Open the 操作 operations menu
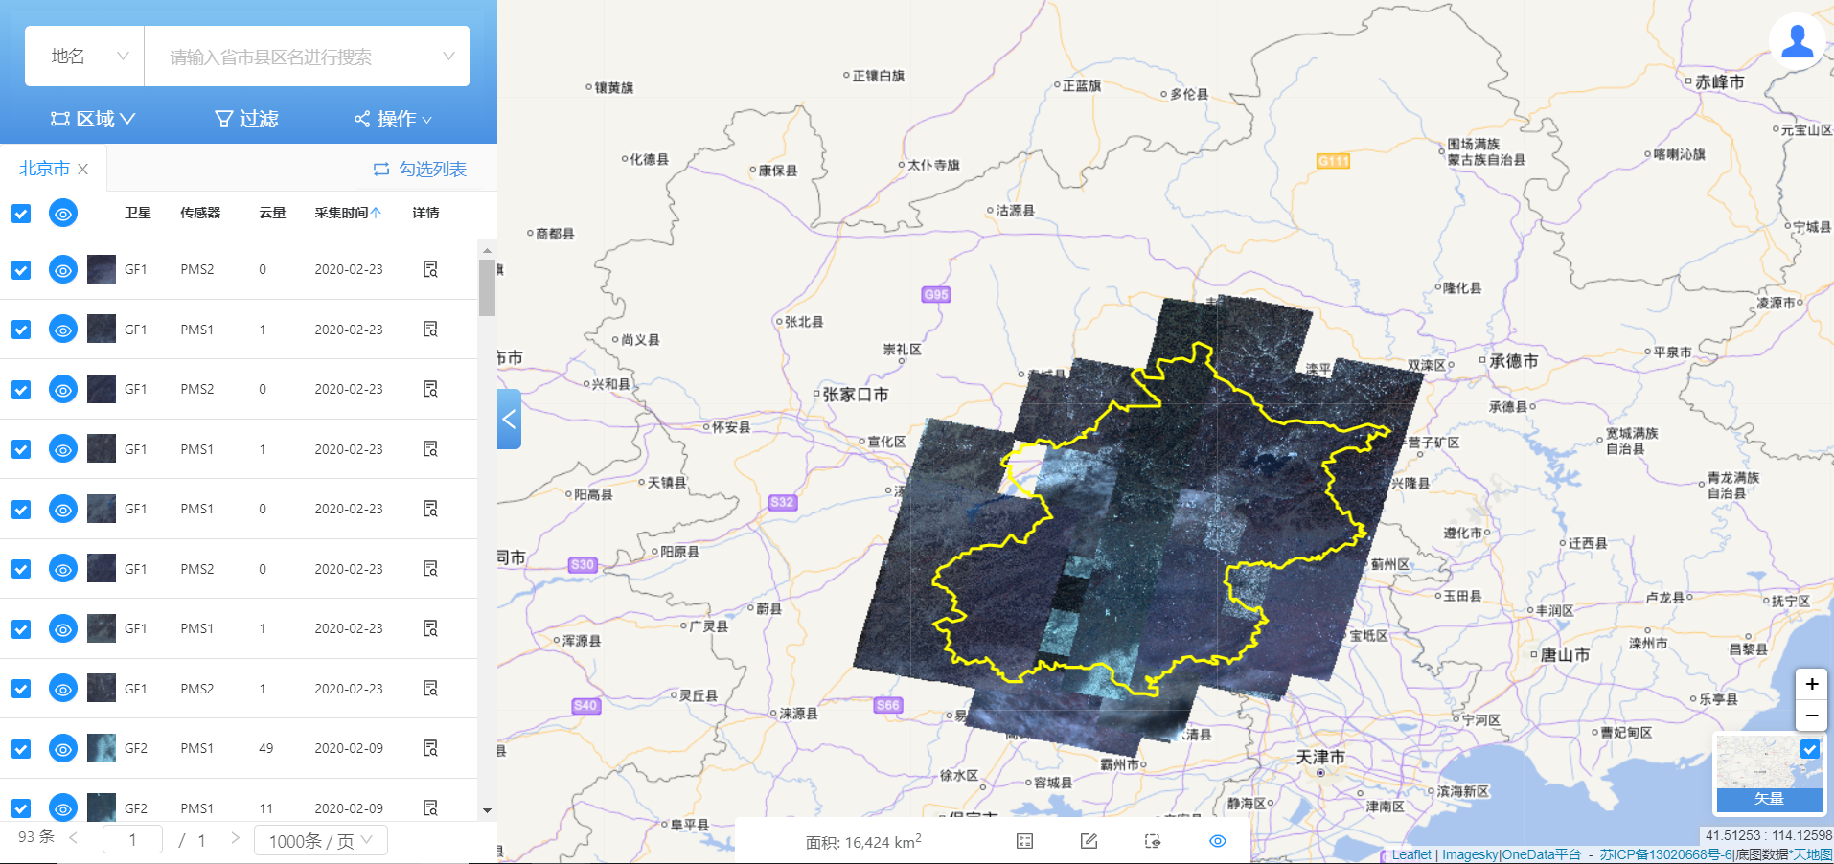This screenshot has width=1834, height=864. (393, 119)
